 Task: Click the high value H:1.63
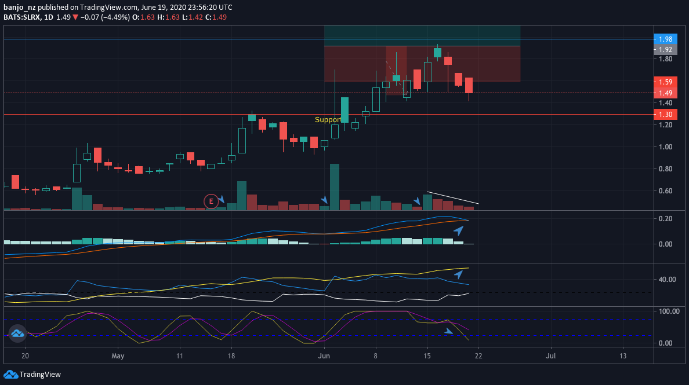tap(168, 17)
